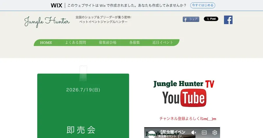The image size is (263, 138).
Task: Select the HOME menu item
Action: point(46,43)
